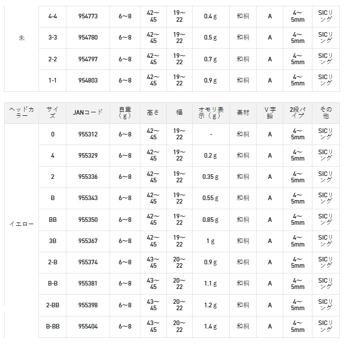The image size is (344, 344).
Task: Select the 1.4 g weight cell
Action: 210,326
